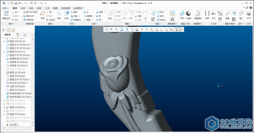
Task: Open the 倒圆角 round dropdown arrow
Action: pos(94,16)
